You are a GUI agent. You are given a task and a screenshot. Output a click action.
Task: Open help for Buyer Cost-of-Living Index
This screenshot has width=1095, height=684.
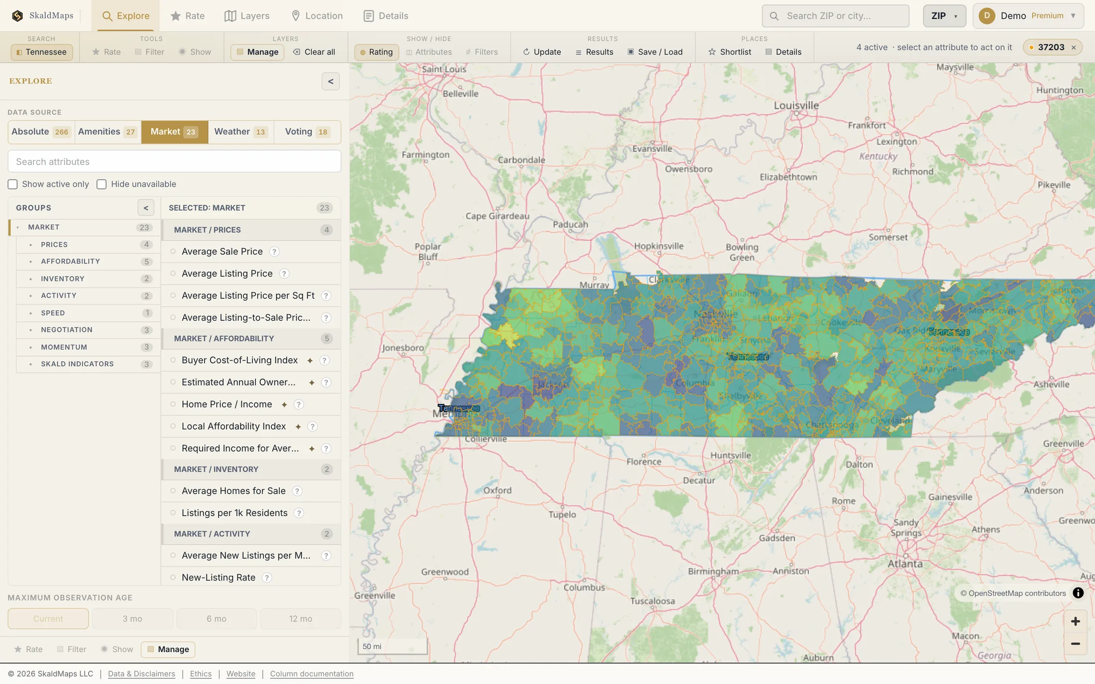click(325, 360)
